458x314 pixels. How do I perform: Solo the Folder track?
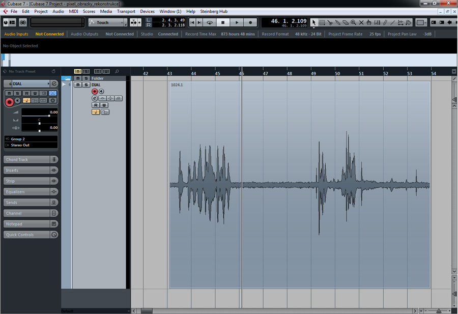86,78
